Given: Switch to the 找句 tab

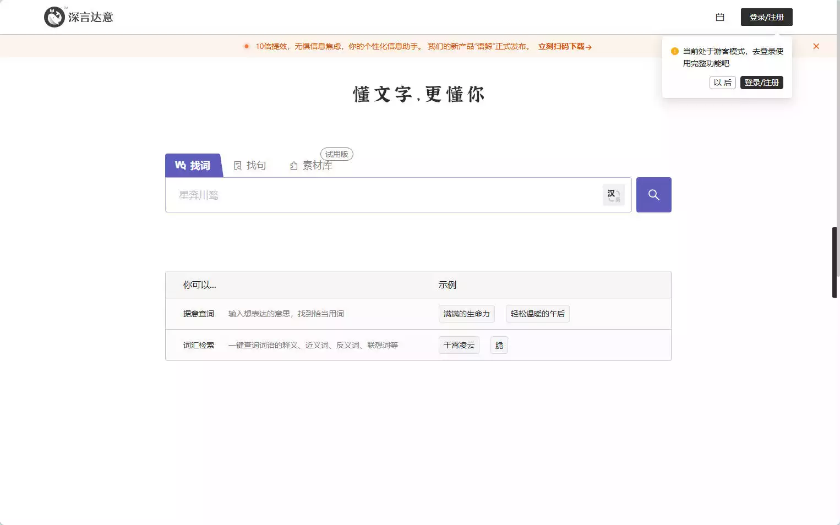Looking at the screenshot, I should click(x=255, y=166).
